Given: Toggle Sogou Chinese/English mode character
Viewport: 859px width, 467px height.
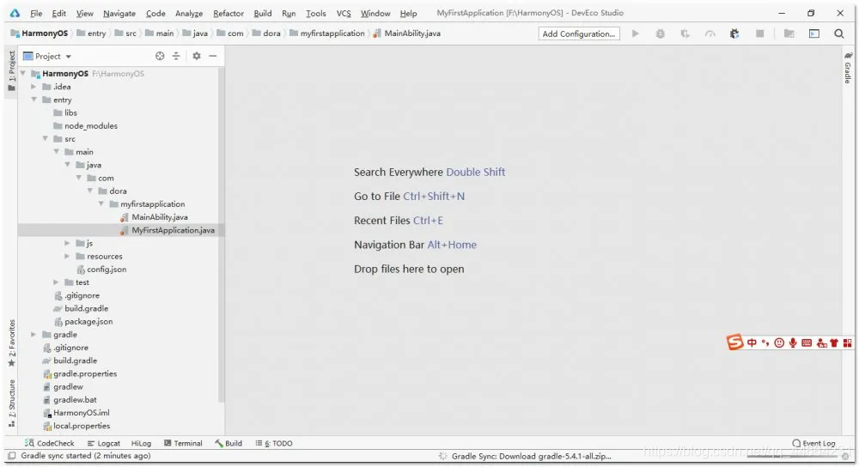Looking at the screenshot, I should coord(752,343).
